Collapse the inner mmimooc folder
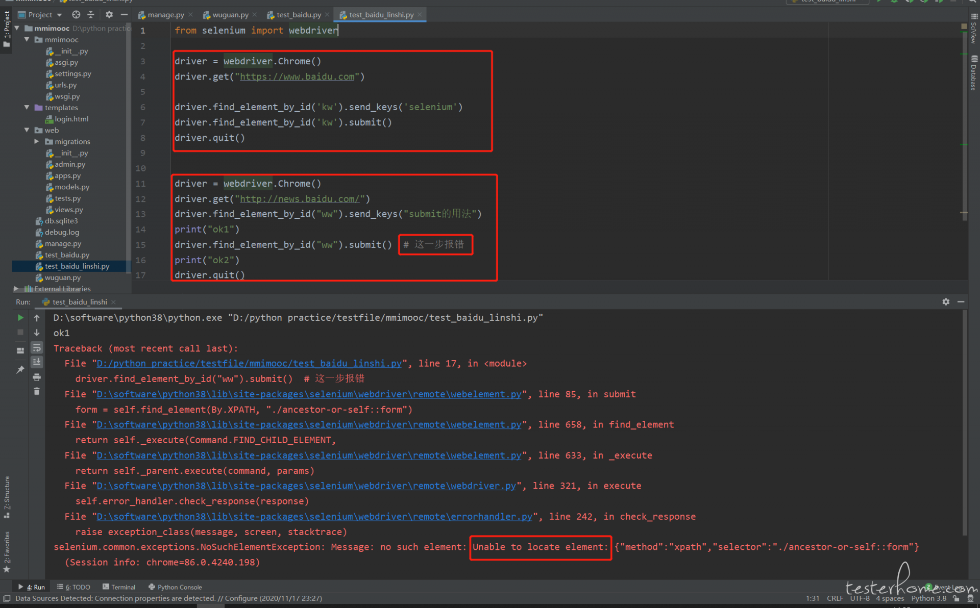 click(27, 39)
